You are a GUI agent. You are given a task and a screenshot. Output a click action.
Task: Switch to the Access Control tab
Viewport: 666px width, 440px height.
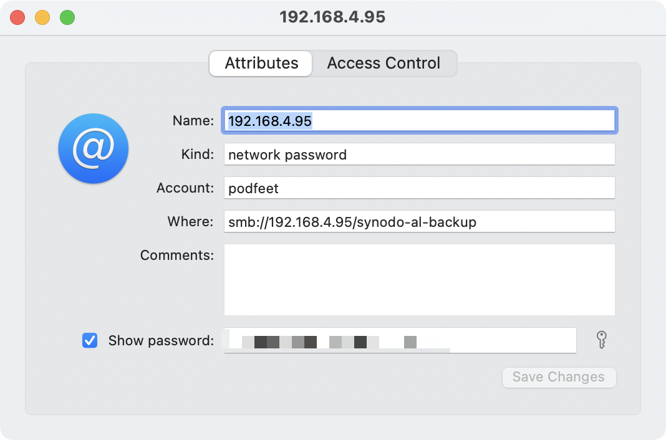pyautogui.click(x=384, y=64)
